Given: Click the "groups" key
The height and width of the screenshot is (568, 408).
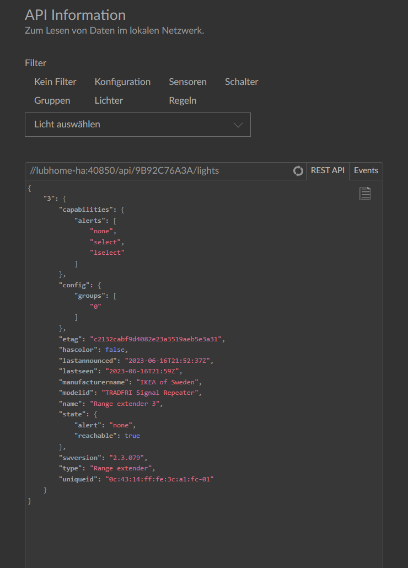Looking at the screenshot, I should click(90, 296).
